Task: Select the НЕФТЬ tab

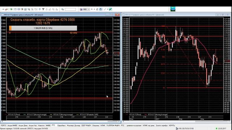Action: coord(172,125)
